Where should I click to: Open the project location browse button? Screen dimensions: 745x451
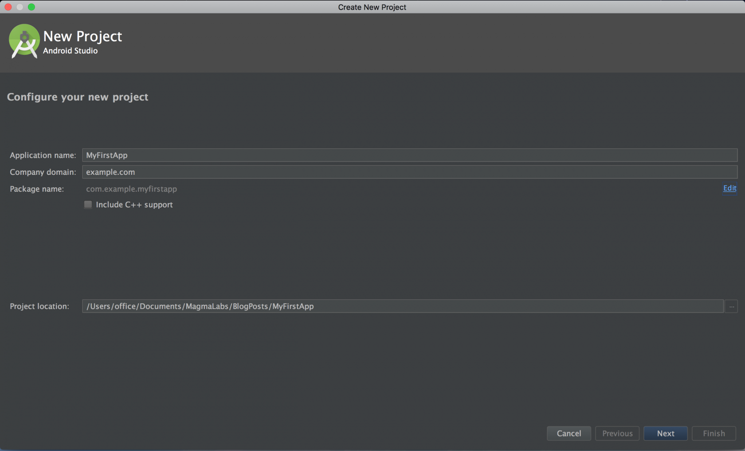(731, 306)
